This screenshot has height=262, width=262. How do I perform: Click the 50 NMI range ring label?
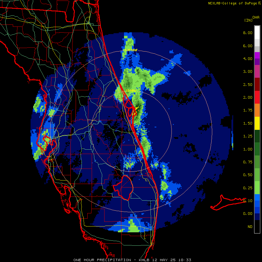[131, 91]
